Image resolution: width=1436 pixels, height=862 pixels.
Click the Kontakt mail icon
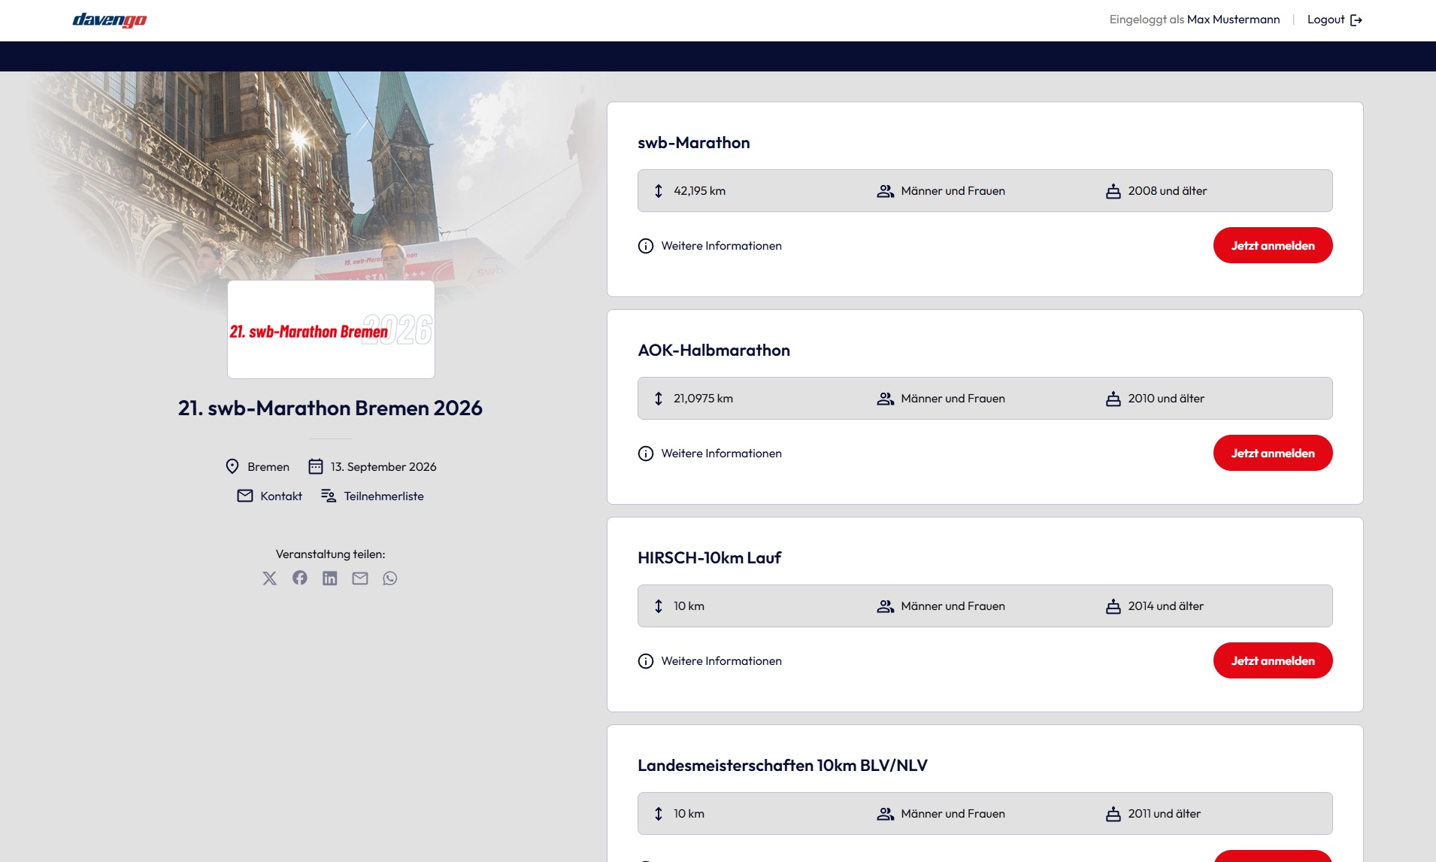click(244, 496)
